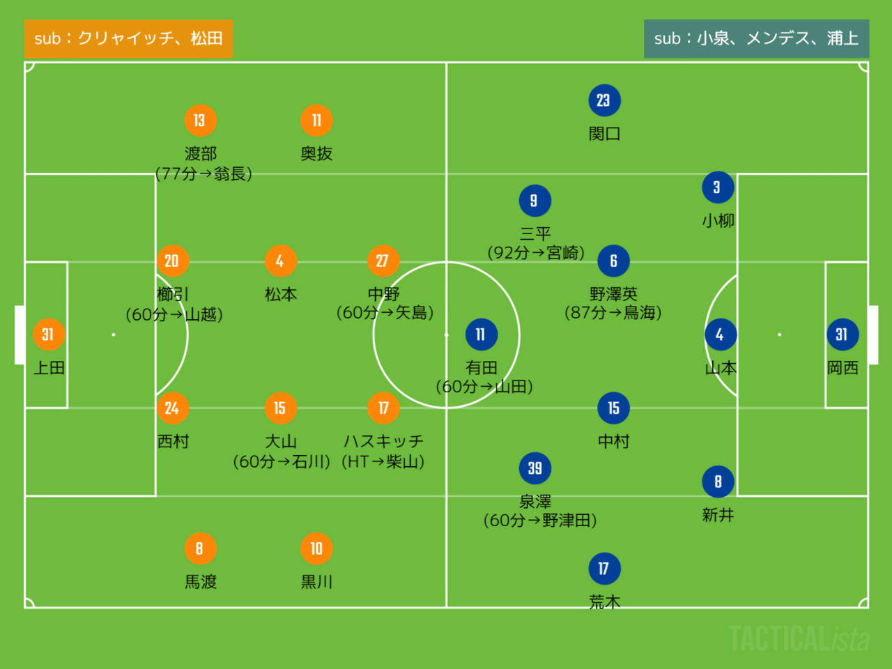
Task: Click the 野澤英 player name label
Action: 613,294
